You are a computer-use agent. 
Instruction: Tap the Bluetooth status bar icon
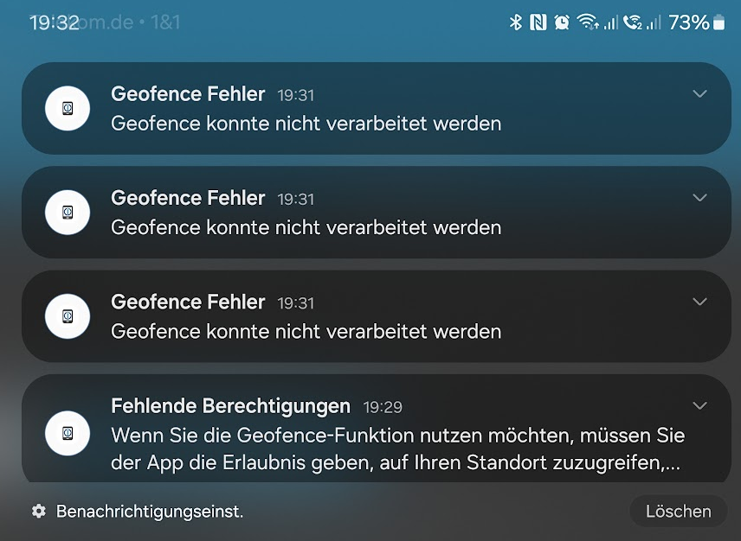point(516,22)
